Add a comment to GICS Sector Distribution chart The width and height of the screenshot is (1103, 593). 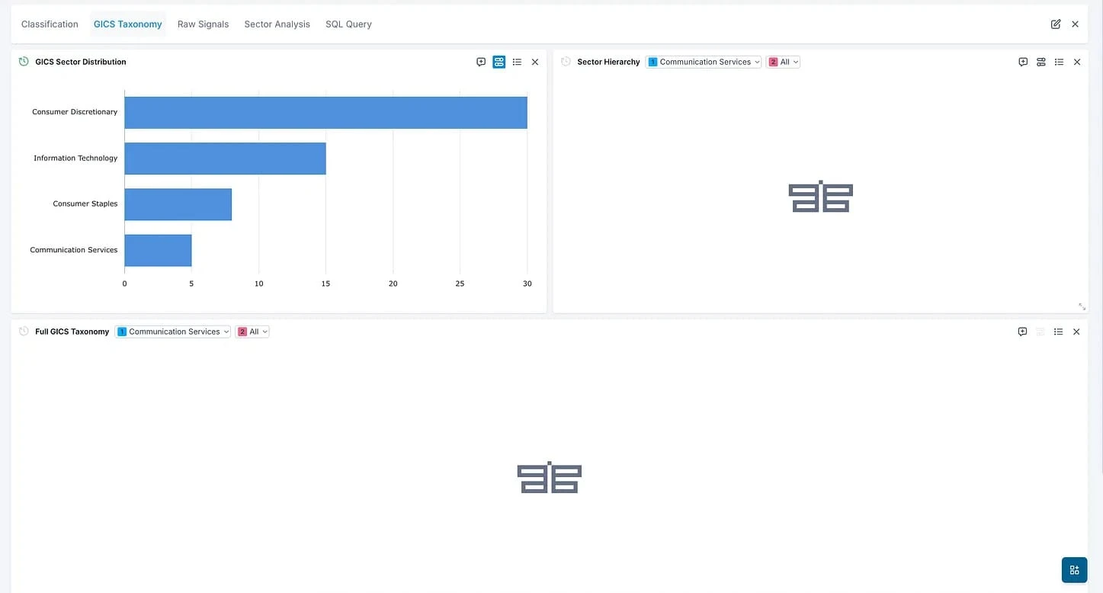coord(480,62)
